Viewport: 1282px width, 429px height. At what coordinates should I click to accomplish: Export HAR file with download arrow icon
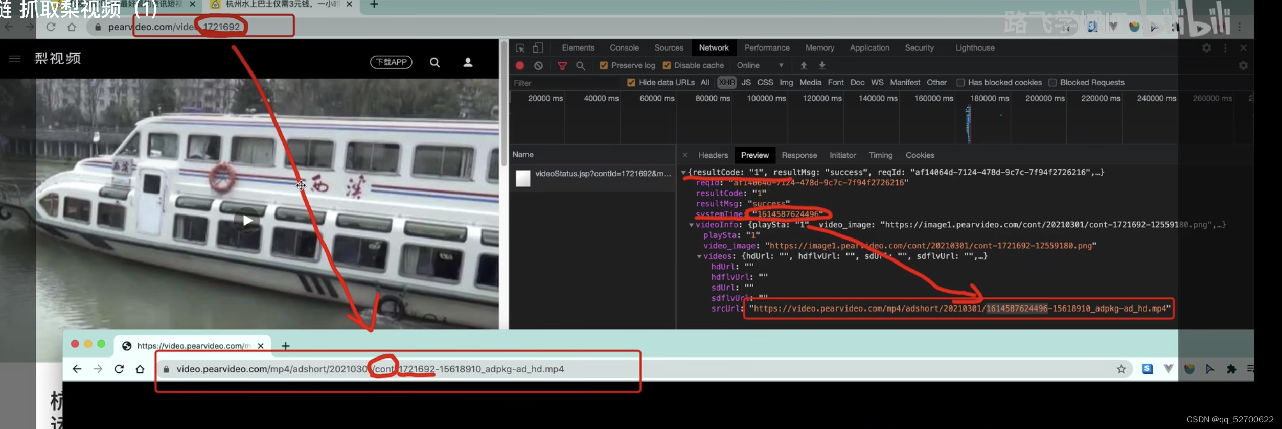(x=822, y=65)
